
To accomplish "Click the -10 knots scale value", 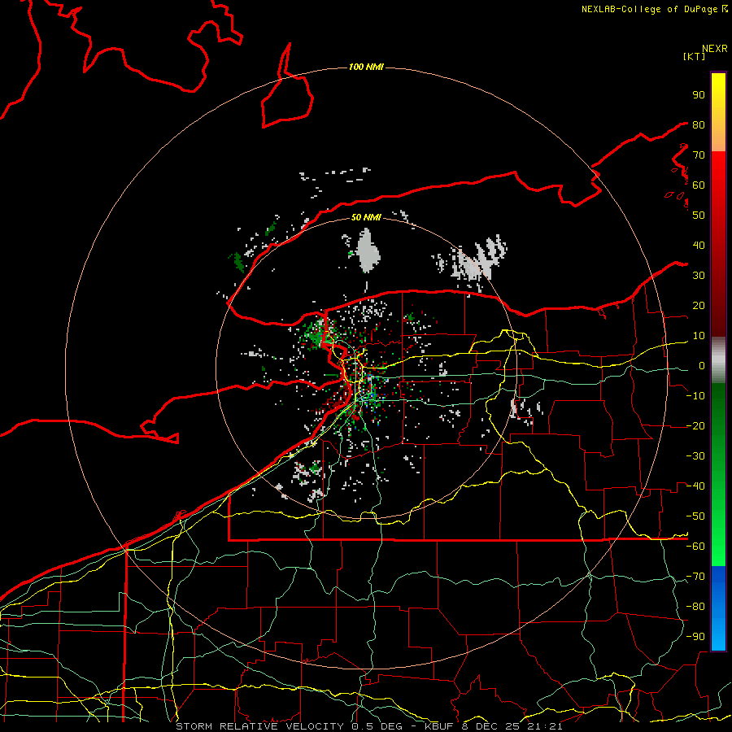I will [x=695, y=396].
